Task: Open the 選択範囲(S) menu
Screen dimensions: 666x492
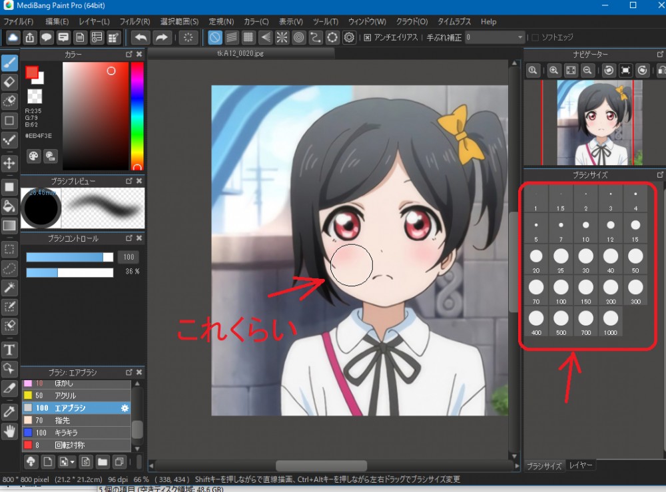Action: 179,22
